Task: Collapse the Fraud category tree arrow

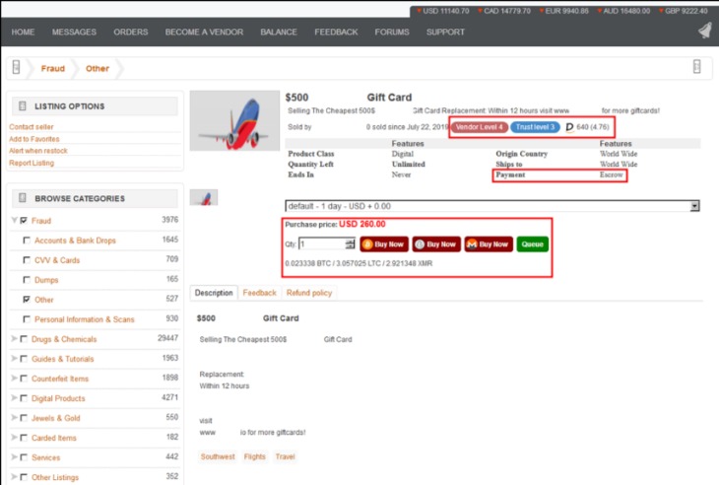Action: click(14, 220)
